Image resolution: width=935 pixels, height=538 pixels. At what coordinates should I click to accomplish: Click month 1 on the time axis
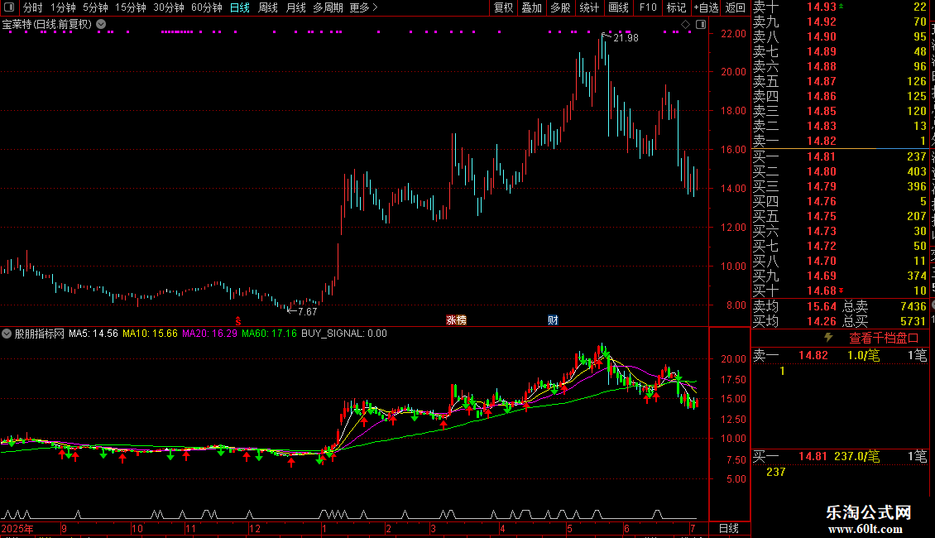pos(324,528)
